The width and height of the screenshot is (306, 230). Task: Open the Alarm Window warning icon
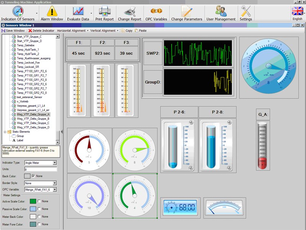point(52,11)
